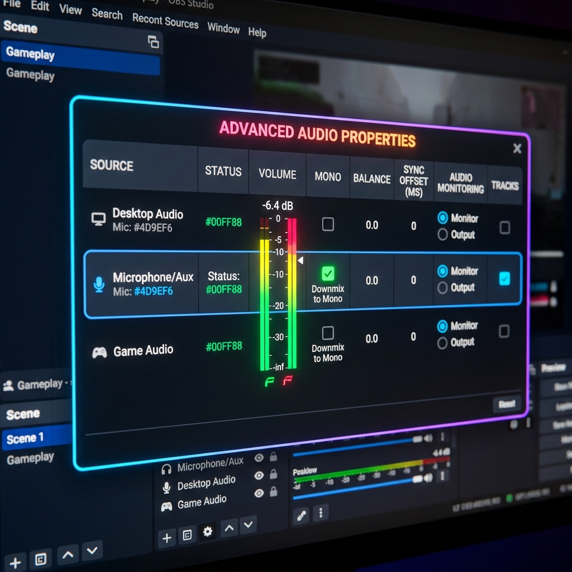This screenshot has width=572, height=572.
Task: Select the Gameplay entry under Scene 1
Action: coord(30,458)
